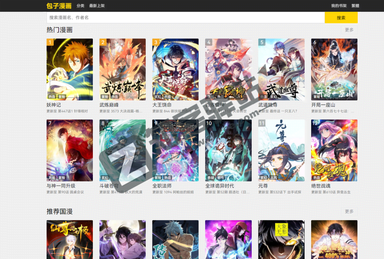Go to 我的书架 page
Viewport: 384px width, 259px height.
[338, 6]
